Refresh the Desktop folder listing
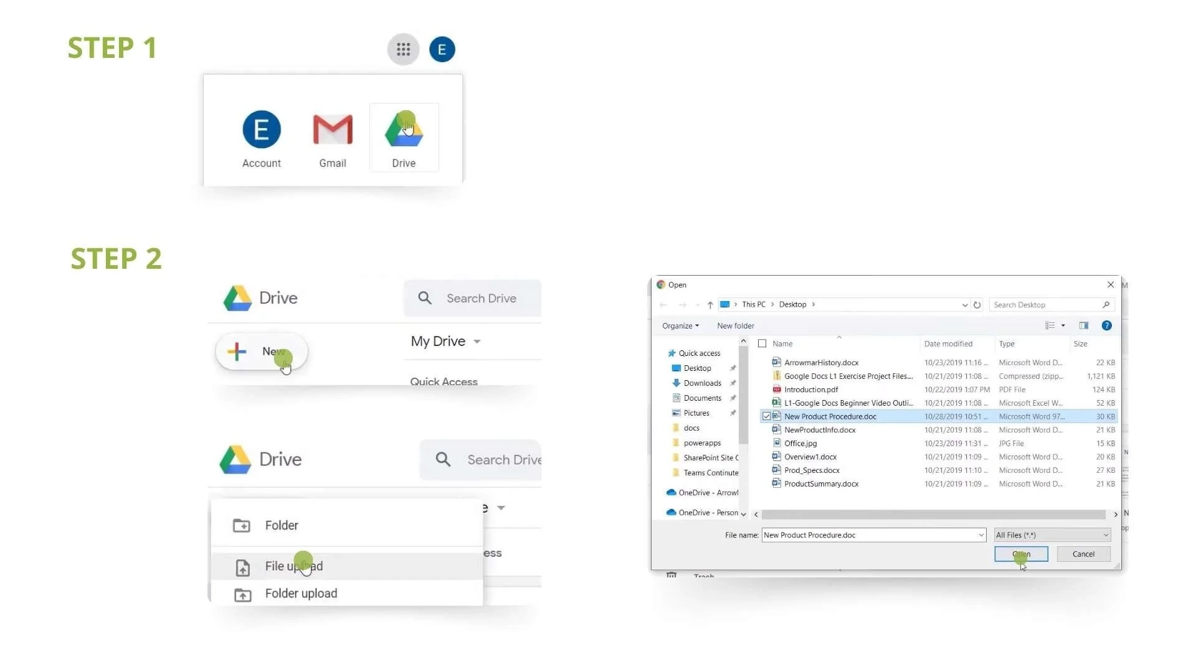Screen dimensions: 1196x672 point(977,305)
